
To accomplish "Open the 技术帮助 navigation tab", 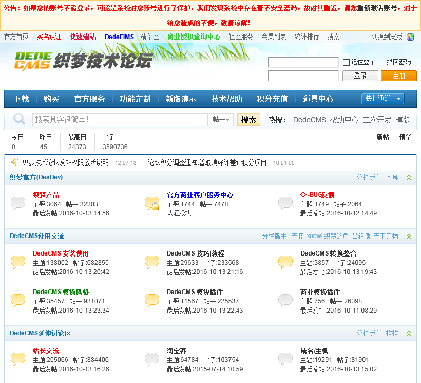I will click(226, 99).
